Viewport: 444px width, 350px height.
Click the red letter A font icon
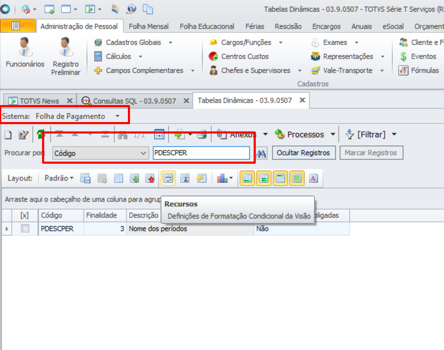click(314, 178)
